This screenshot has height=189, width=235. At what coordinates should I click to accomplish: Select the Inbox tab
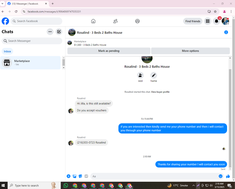[8, 51]
